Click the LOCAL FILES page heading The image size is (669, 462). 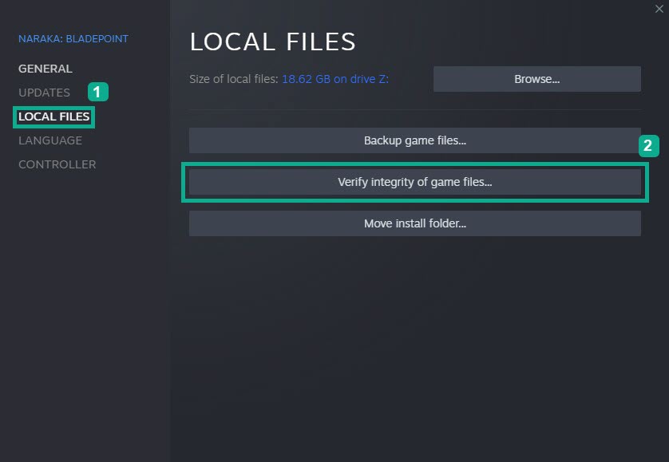click(x=273, y=41)
